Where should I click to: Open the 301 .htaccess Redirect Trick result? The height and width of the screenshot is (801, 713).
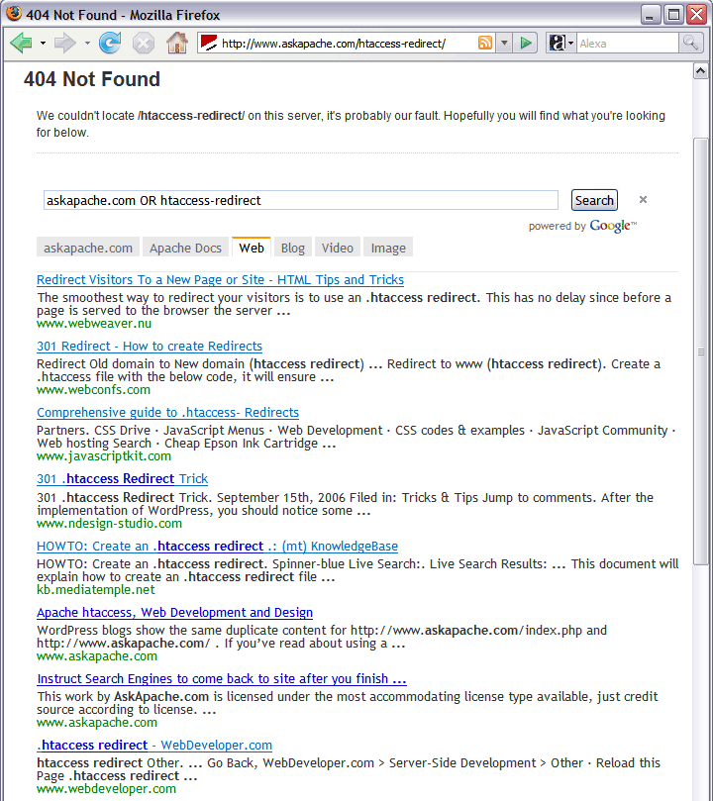pyautogui.click(x=122, y=479)
